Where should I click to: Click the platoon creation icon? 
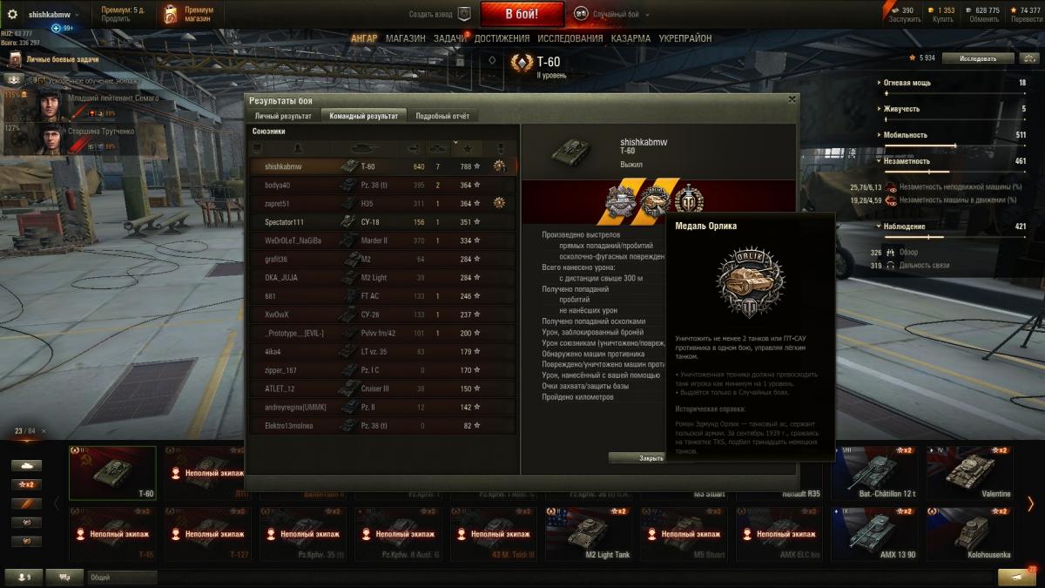(x=464, y=14)
